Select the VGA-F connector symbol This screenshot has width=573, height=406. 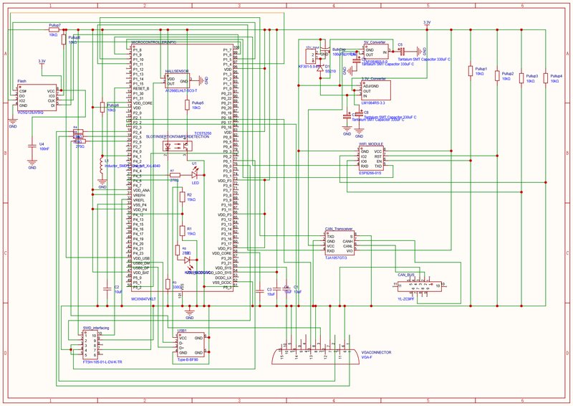point(315,357)
